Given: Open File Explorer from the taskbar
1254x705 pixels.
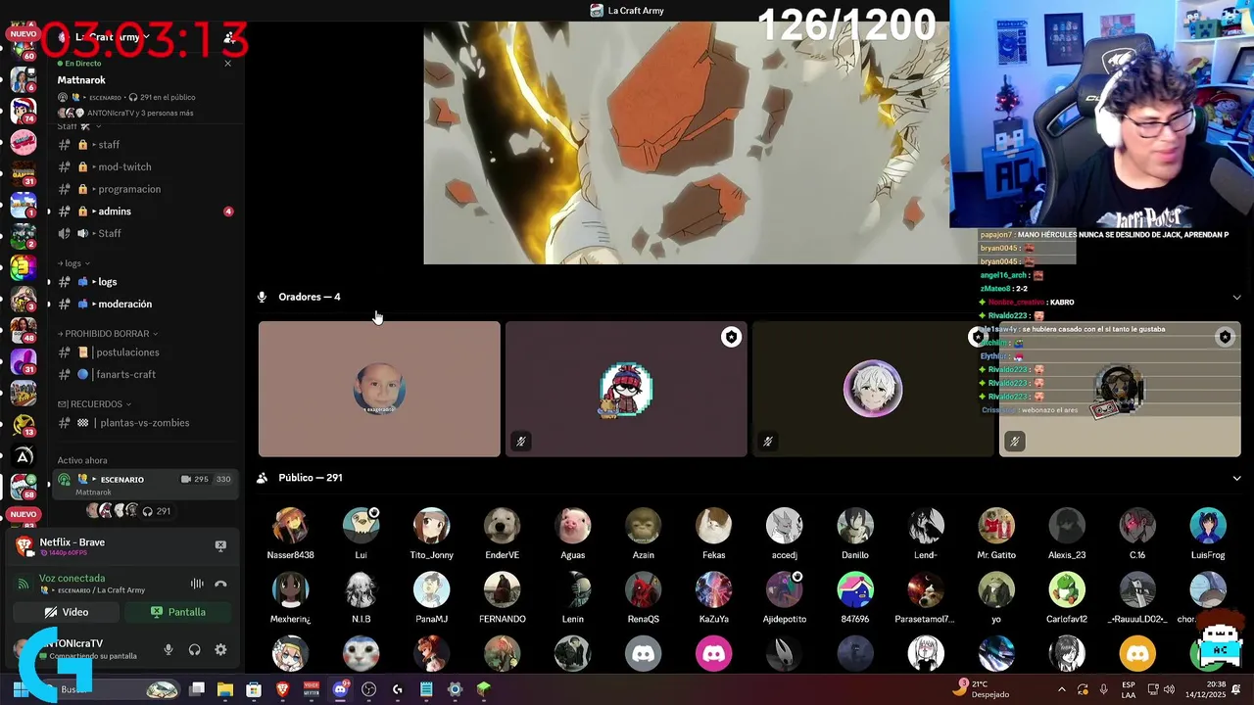Looking at the screenshot, I should (224, 689).
